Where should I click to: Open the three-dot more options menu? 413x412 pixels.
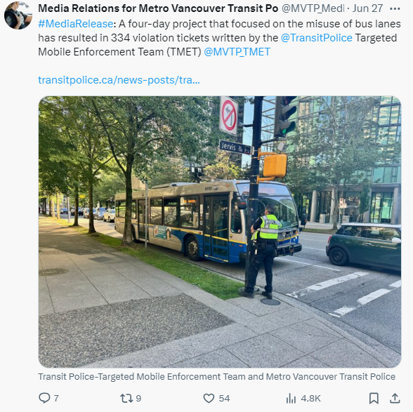(x=395, y=8)
